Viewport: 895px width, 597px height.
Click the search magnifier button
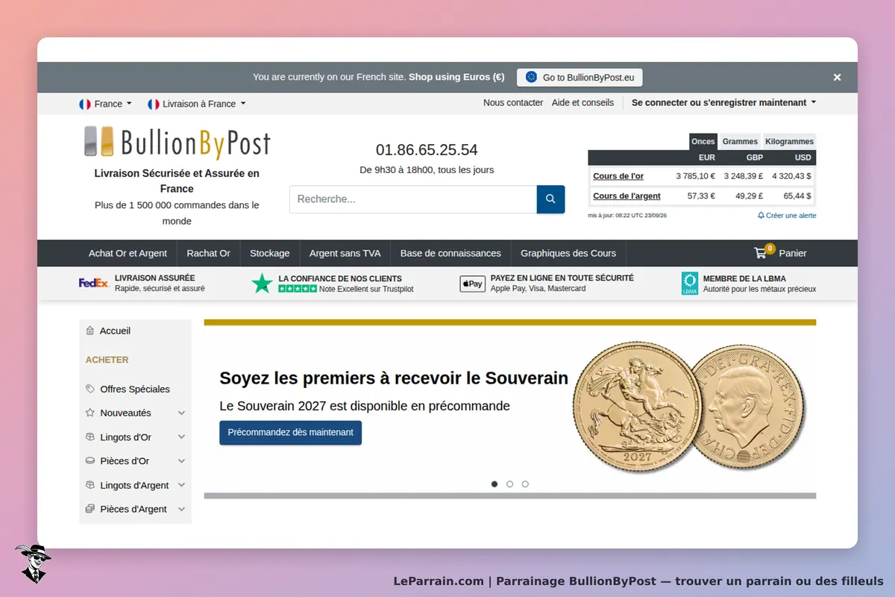tap(550, 199)
